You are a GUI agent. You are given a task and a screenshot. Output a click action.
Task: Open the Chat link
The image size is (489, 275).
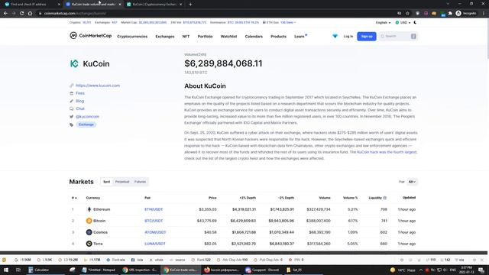(x=80, y=108)
